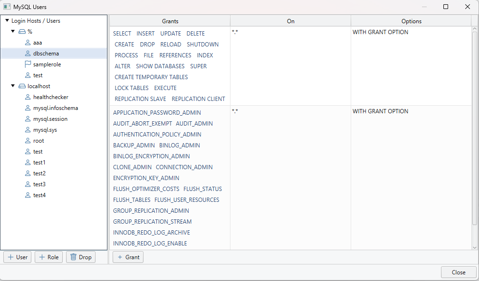This screenshot has width=479, height=281.
Task: Select the healthchecker user row
Action: [54, 97]
